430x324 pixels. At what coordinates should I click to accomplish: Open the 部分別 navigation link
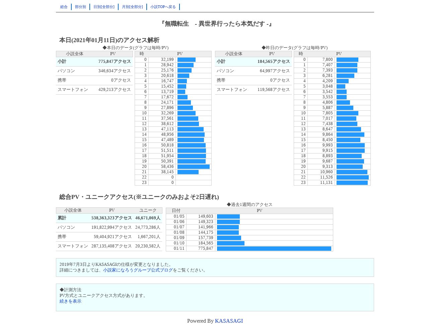(80, 7)
